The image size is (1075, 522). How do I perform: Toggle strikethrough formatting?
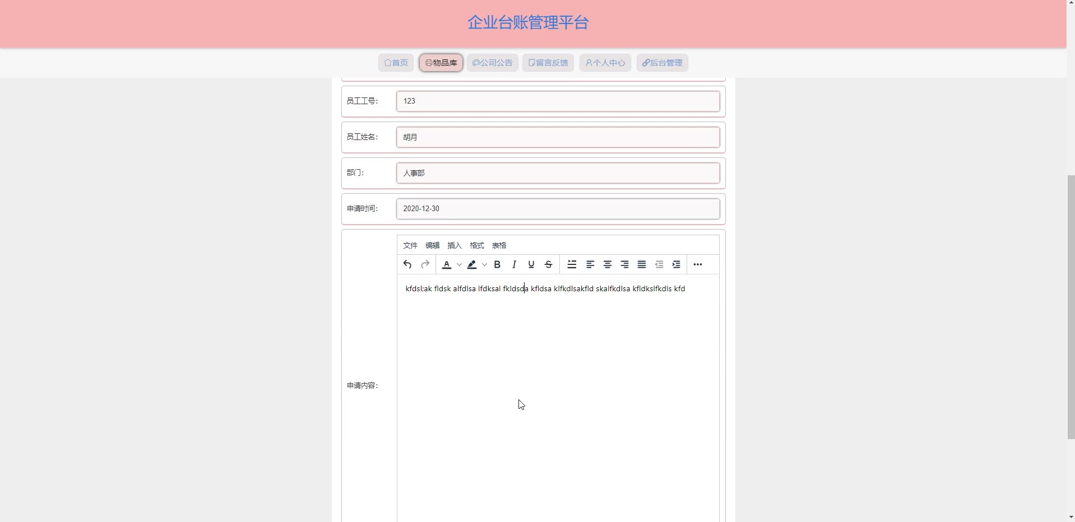point(549,264)
